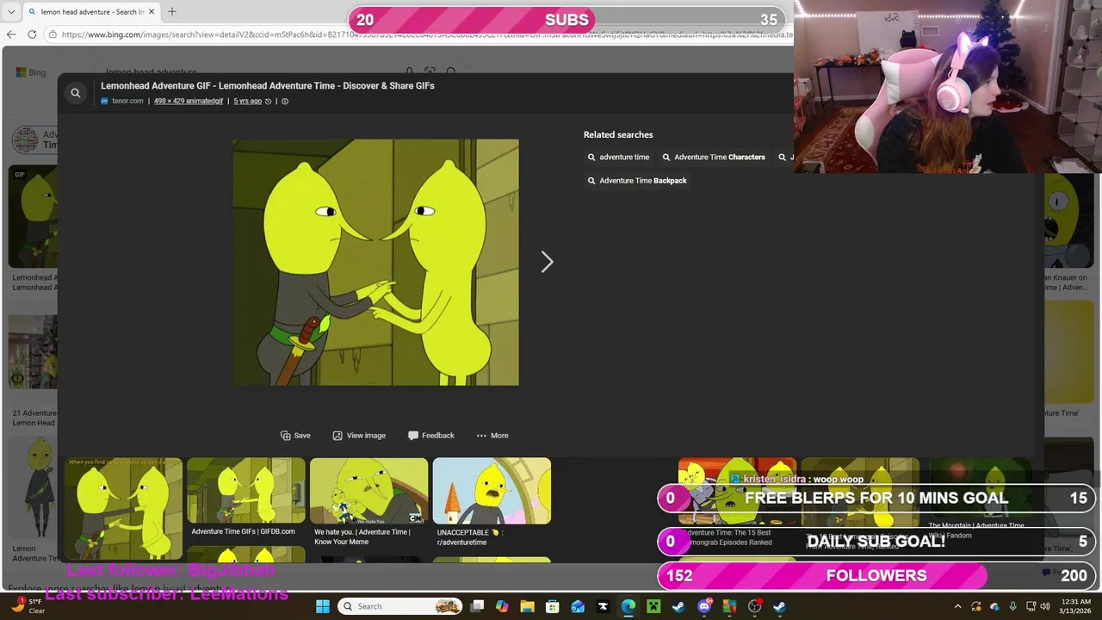Open the '498 × 429 animatedgif' size link
The width and height of the screenshot is (1102, 620).
pyautogui.click(x=189, y=101)
